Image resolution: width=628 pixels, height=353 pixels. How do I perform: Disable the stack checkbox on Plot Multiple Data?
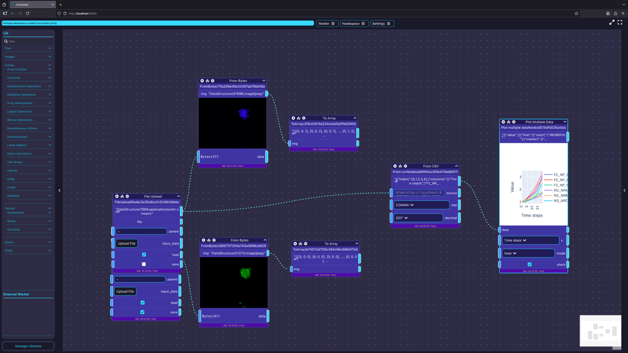pyautogui.click(x=529, y=264)
